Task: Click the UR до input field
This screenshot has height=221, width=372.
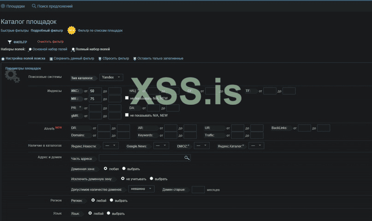Action: pyautogui.click(x=257, y=128)
